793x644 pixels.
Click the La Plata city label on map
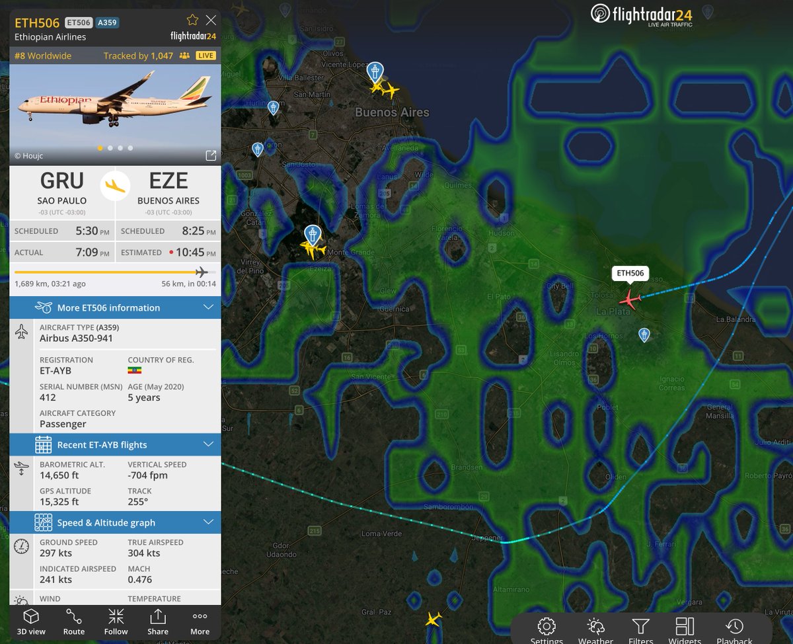coord(613,311)
